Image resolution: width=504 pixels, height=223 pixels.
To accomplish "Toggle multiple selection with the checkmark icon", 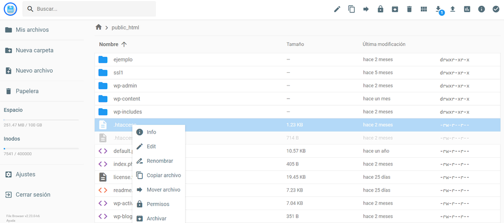I will click(496, 9).
